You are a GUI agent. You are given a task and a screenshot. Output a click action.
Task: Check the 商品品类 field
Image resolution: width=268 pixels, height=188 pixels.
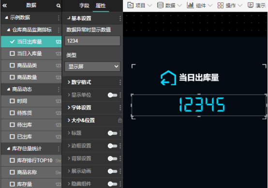click(x=12, y=65)
